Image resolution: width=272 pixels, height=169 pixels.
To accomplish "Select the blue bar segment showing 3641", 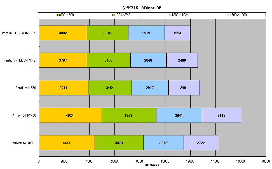I will (x=179, y=115).
